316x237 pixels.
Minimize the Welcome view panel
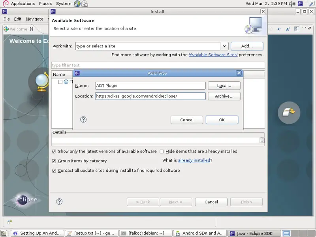304,28
